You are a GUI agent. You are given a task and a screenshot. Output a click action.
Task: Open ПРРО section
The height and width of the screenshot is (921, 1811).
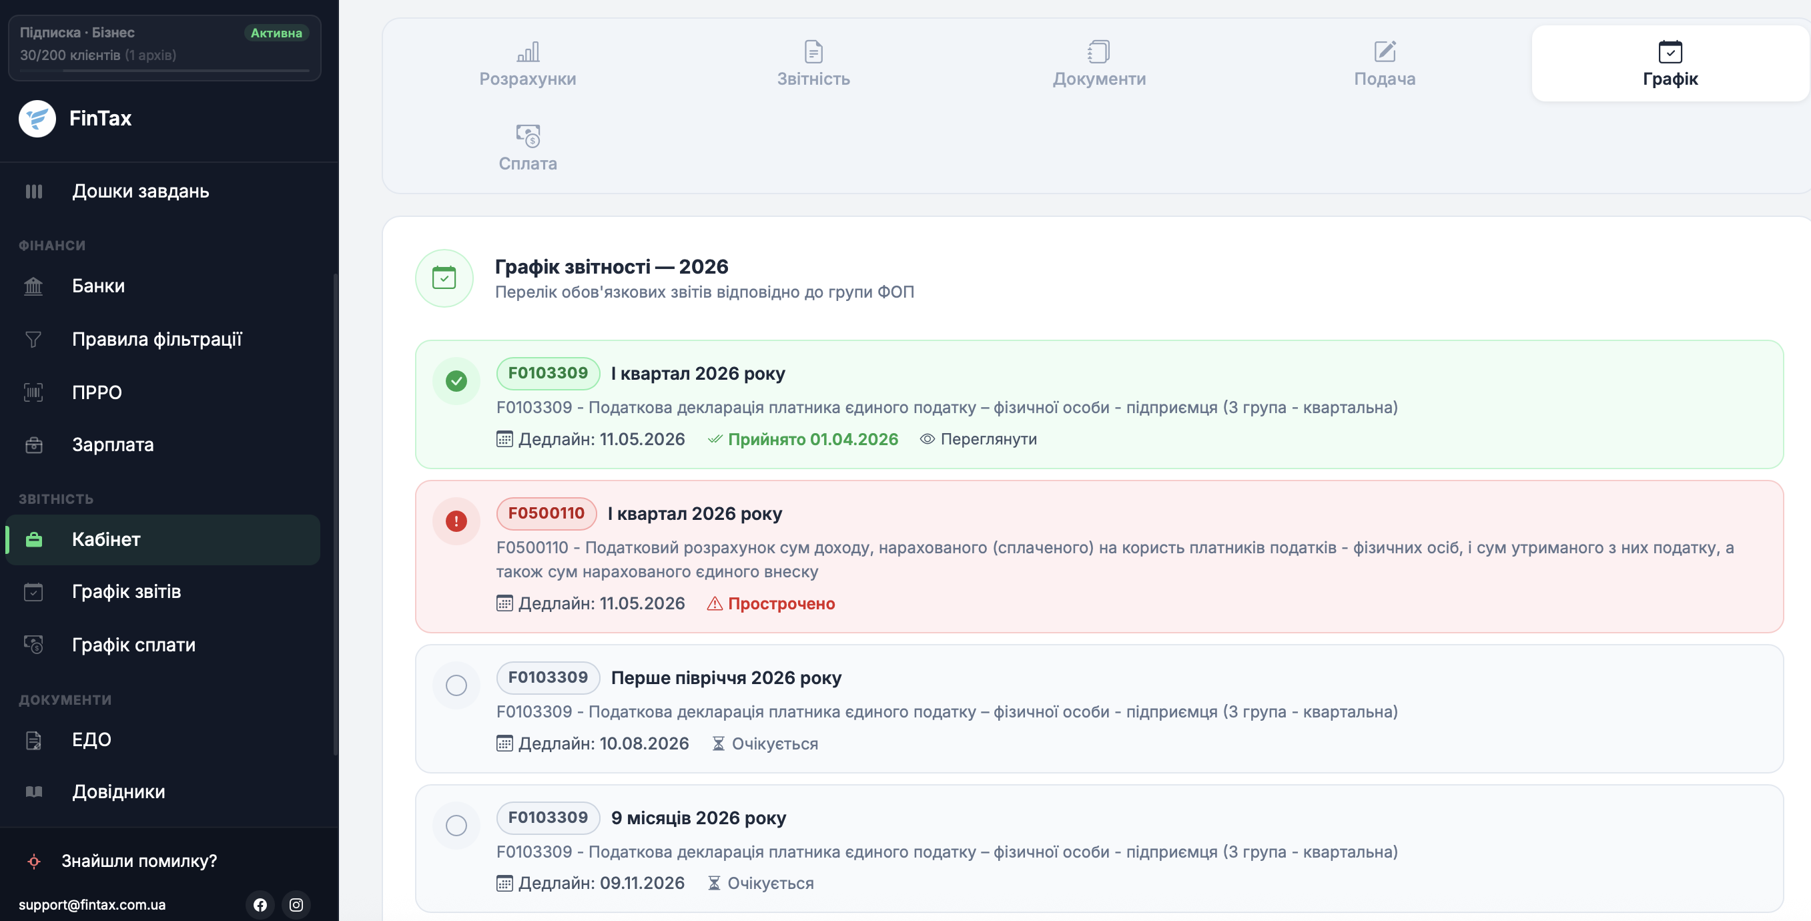163,392
